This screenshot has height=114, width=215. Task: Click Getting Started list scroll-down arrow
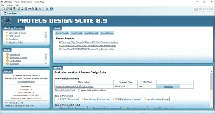(46, 42)
